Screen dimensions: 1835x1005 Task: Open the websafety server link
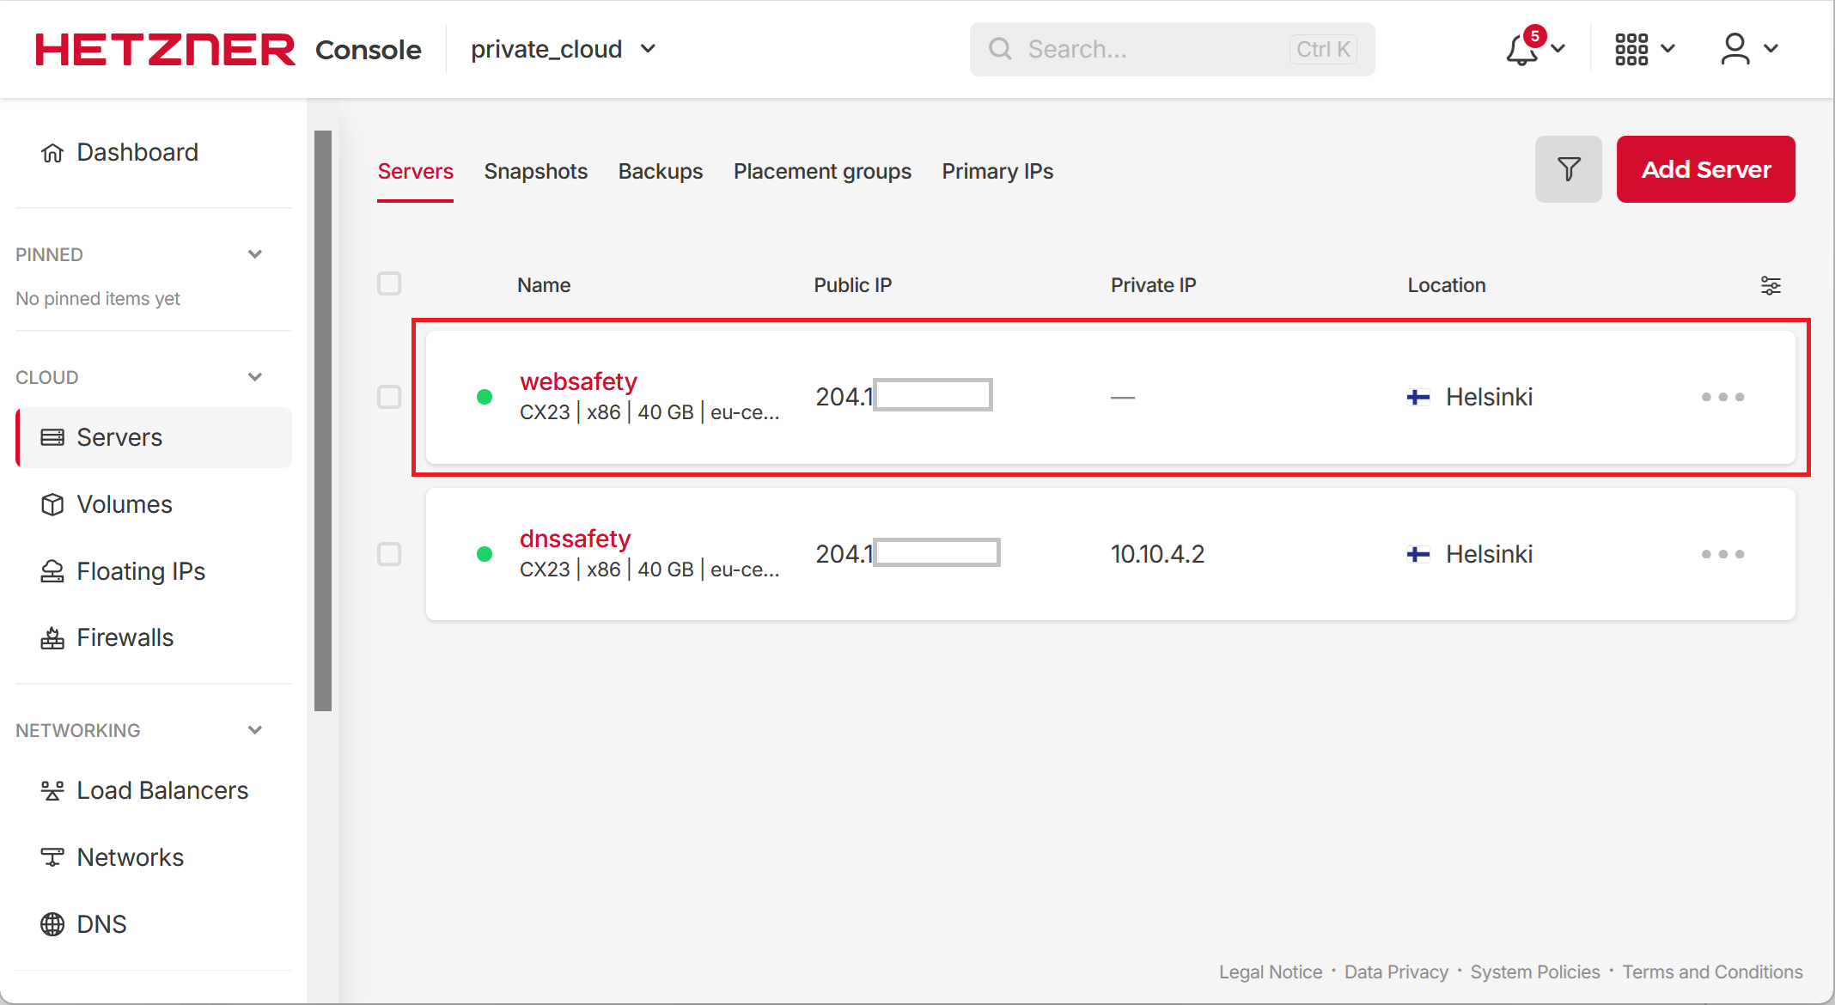tap(578, 381)
